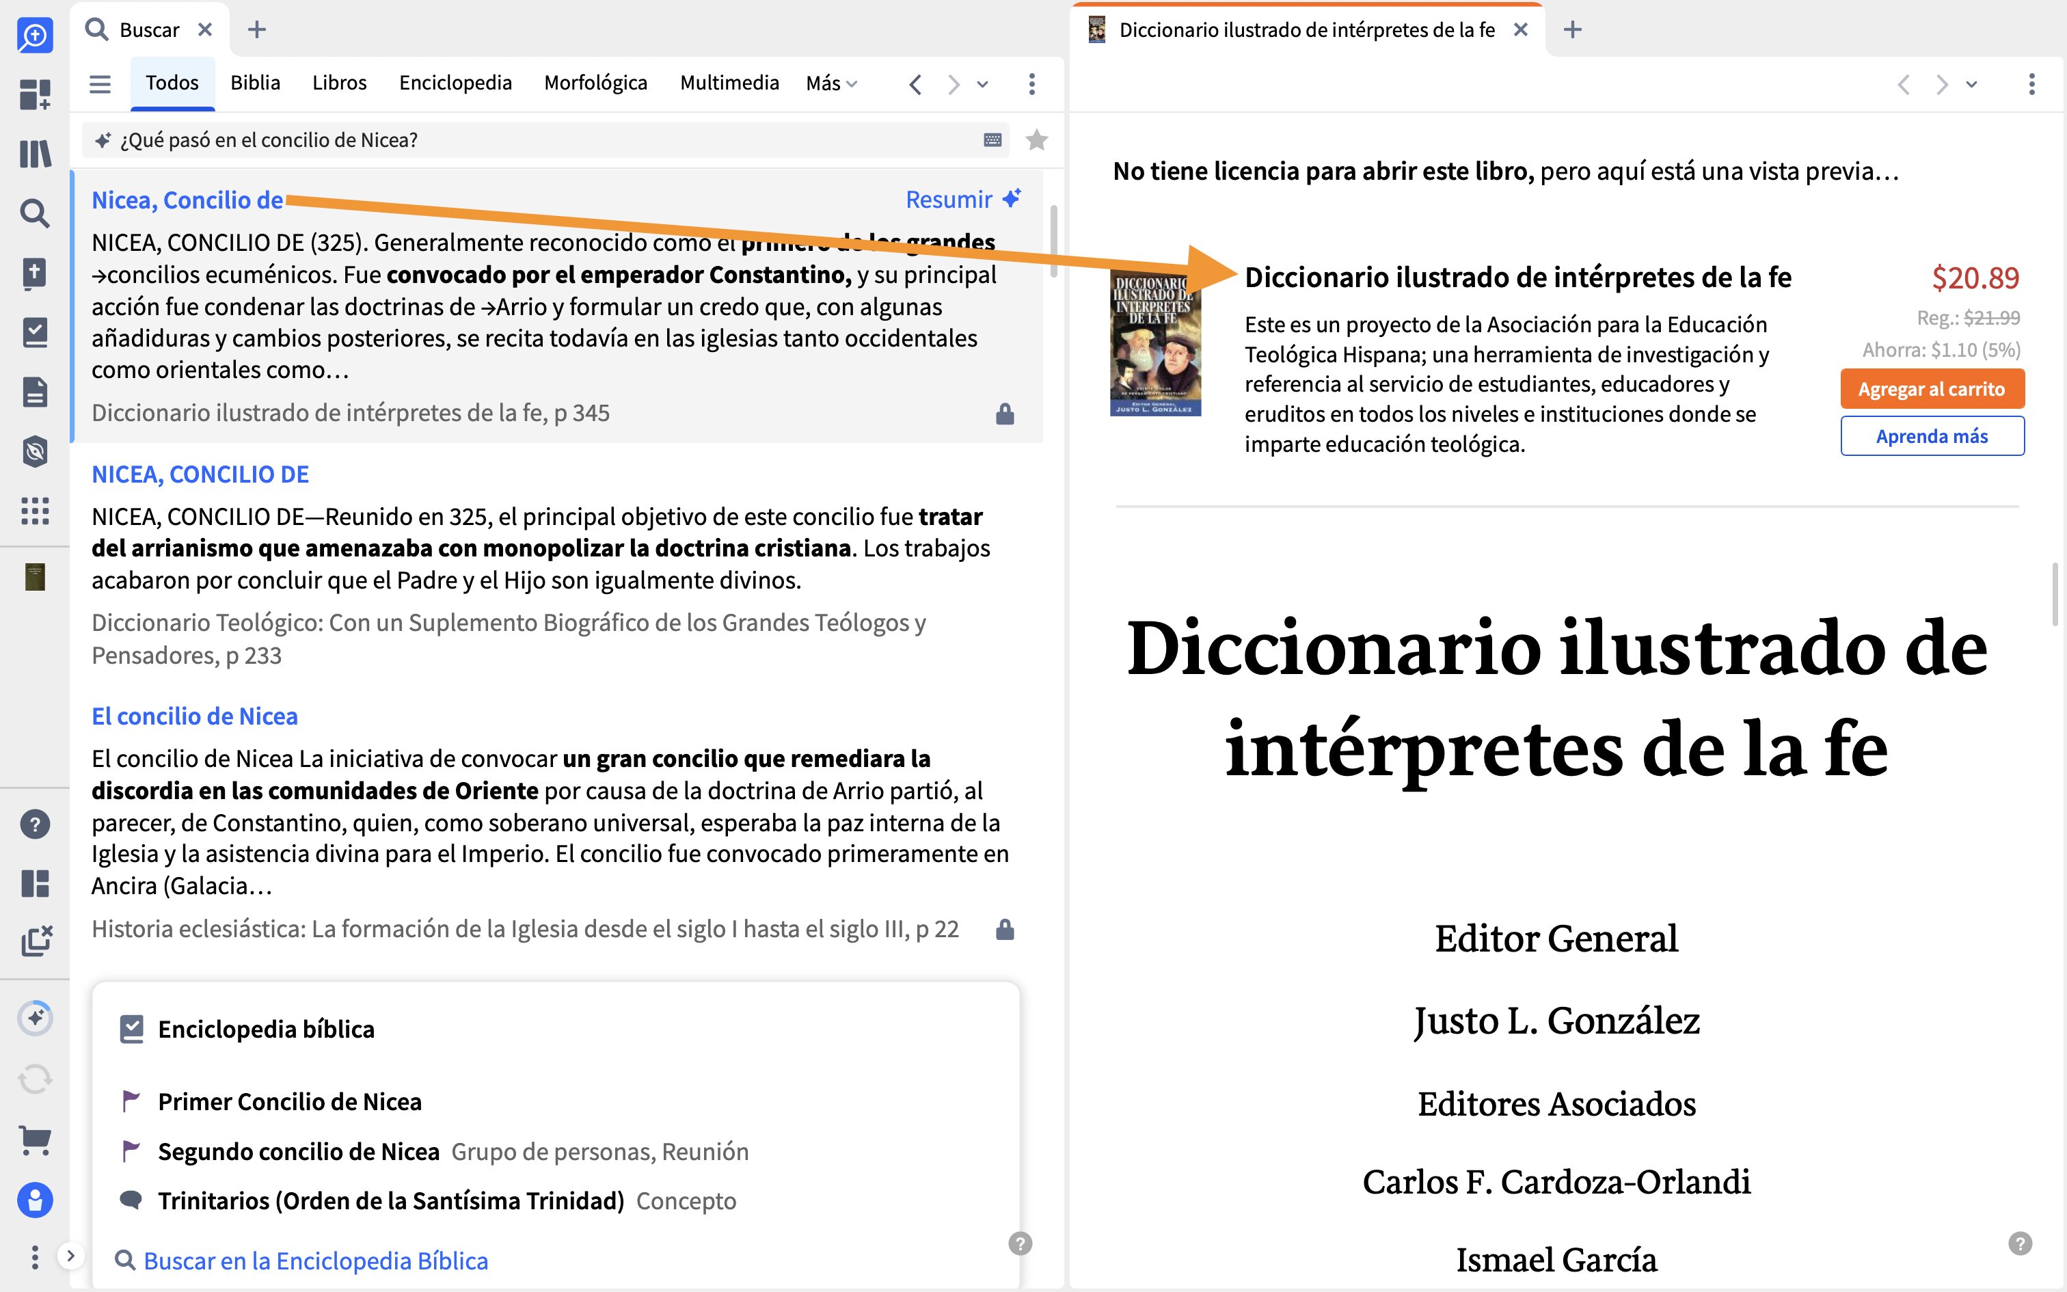
Task: Go back in the Search panel history
Action: click(916, 83)
